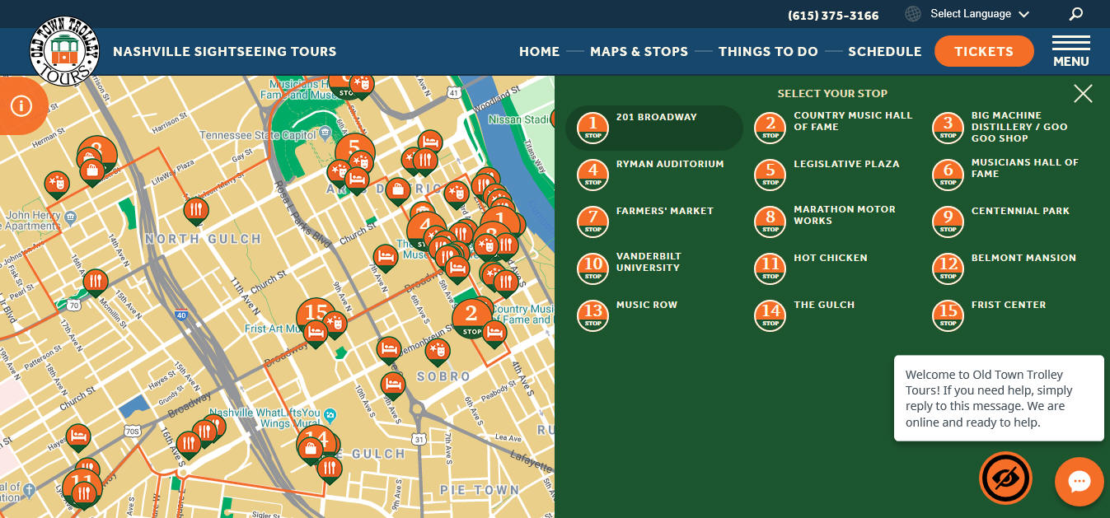Select stop 7 icon Farmers' Market

(x=592, y=222)
